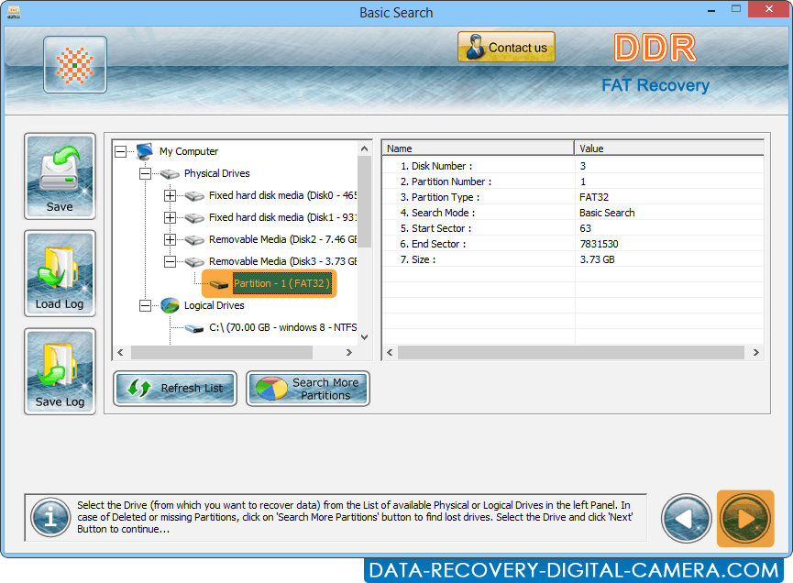The height and width of the screenshot is (583, 793).
Task: Select the Save Log icon
Action: [x=59, y=371]
